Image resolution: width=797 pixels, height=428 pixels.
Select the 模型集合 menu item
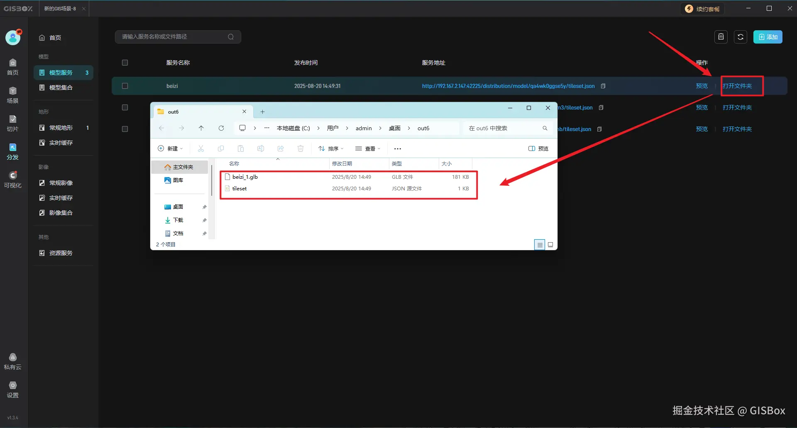(64, 88)
